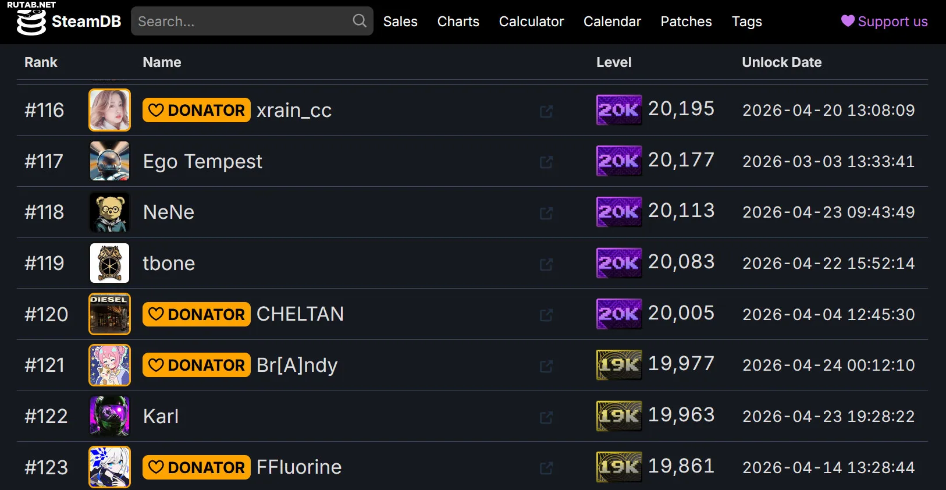This screenshot has width=946, height=490.
Task: Go to the Charts page
Action: point(458,22)
